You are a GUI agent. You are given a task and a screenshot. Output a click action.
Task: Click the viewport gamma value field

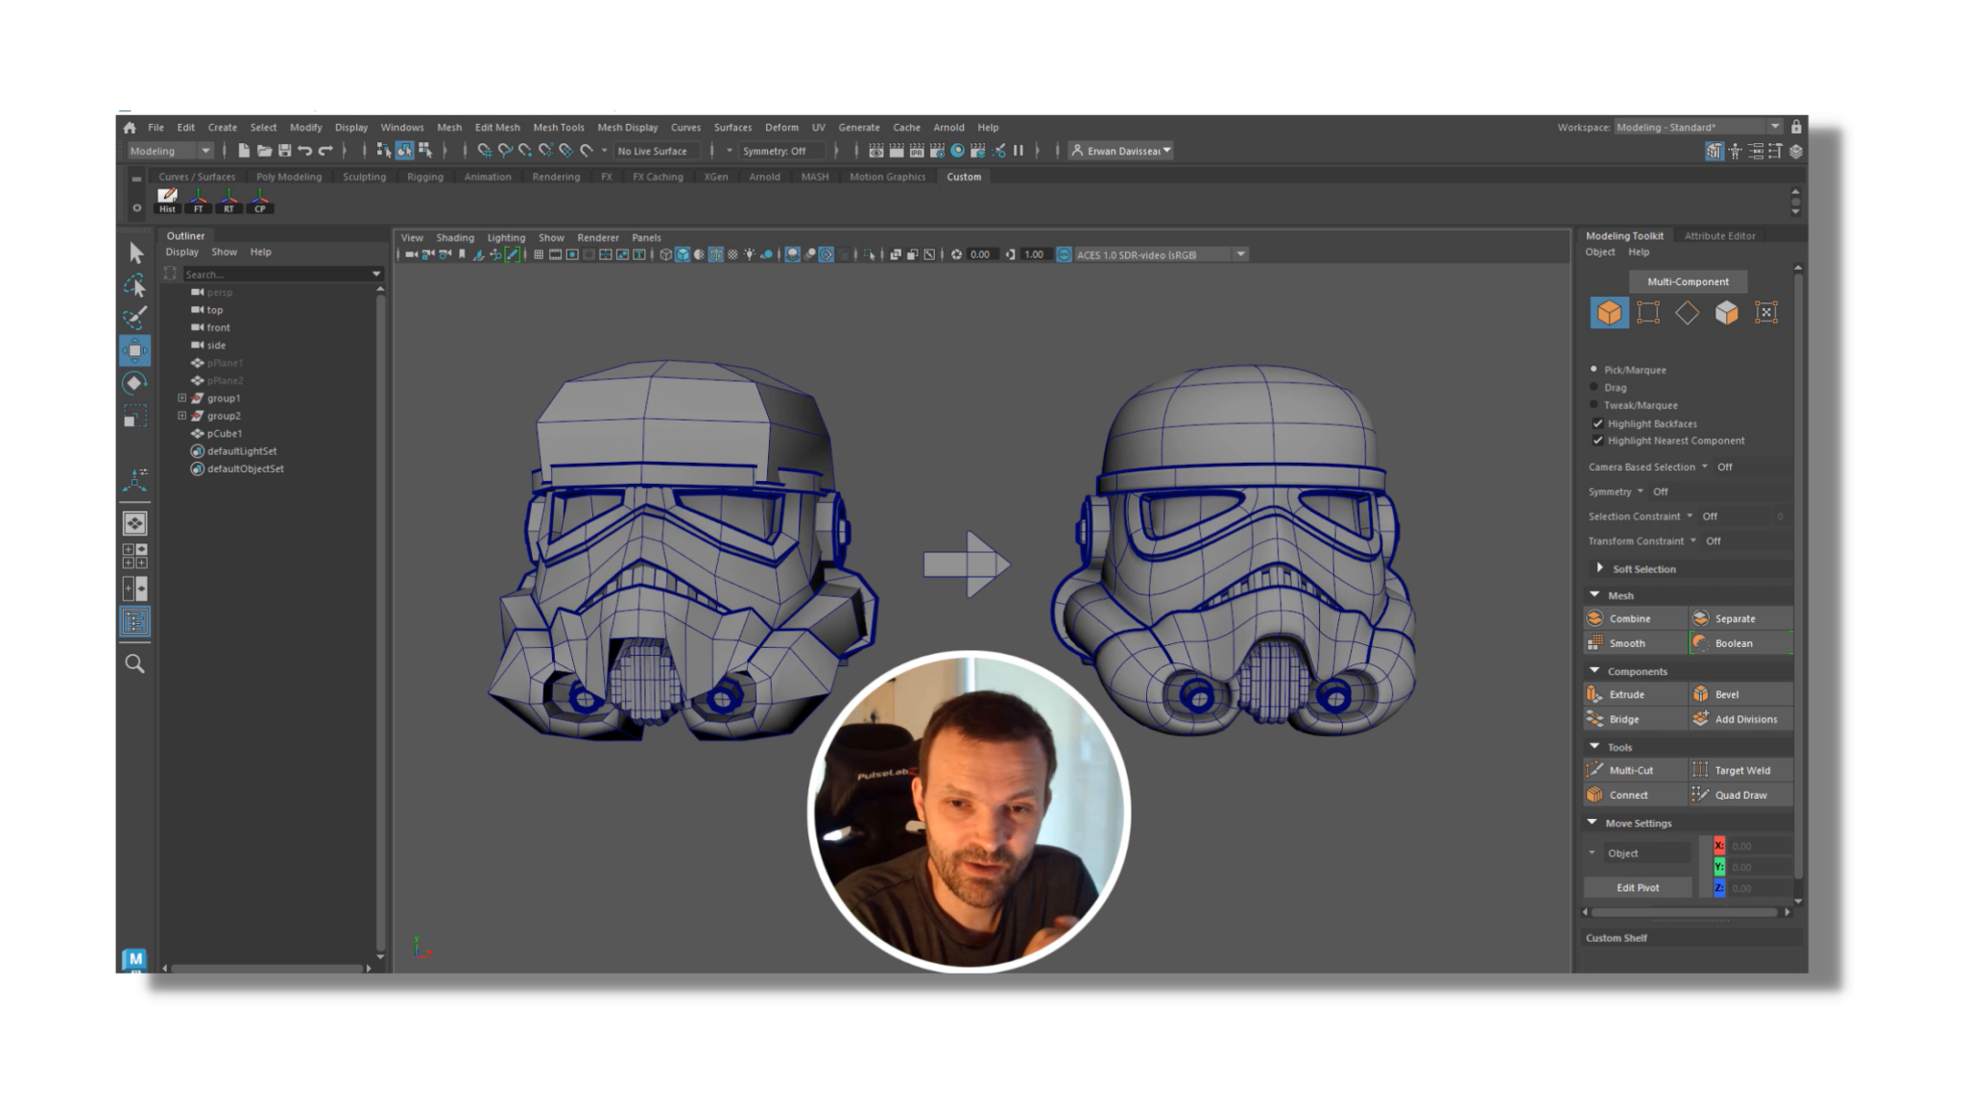tap(1034, 254)
